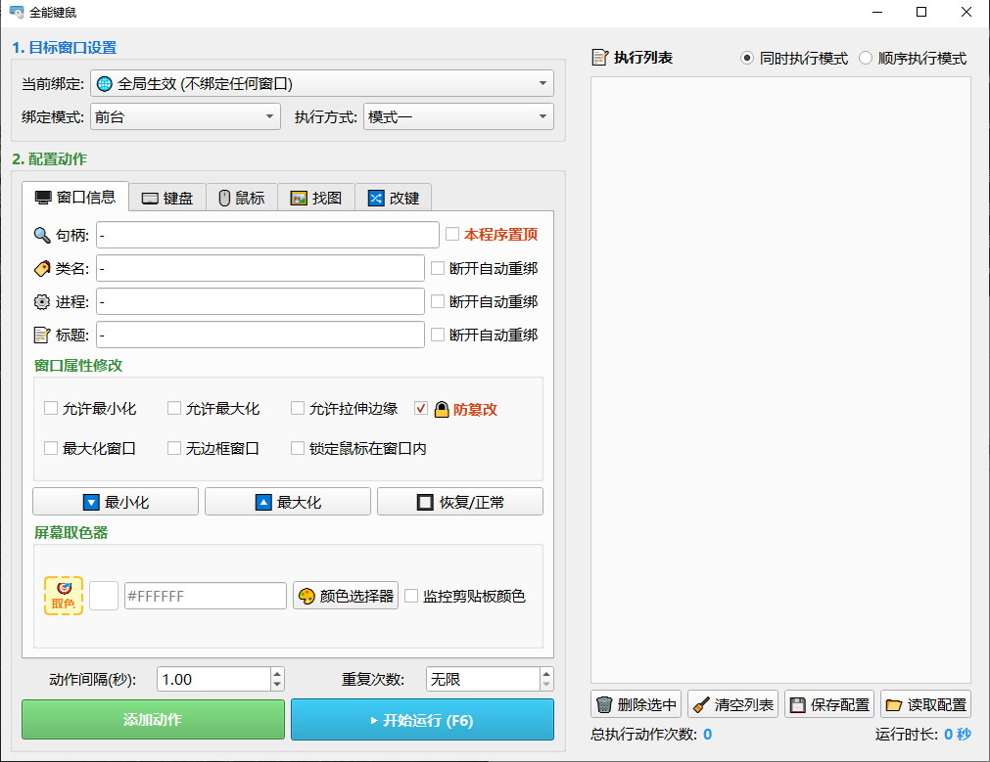Increase 重复次数 with up arrow
Viewport: 990px width, 762px height.
pos(546,674)
